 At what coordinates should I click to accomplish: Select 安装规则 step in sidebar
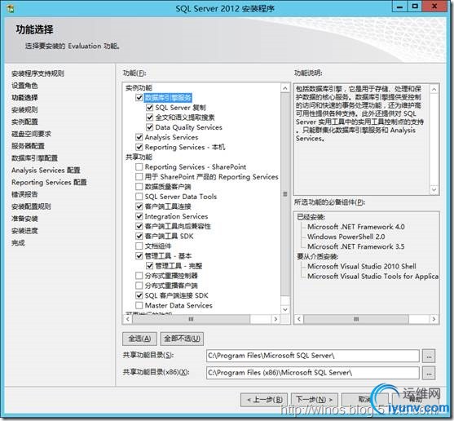point(24,110)
